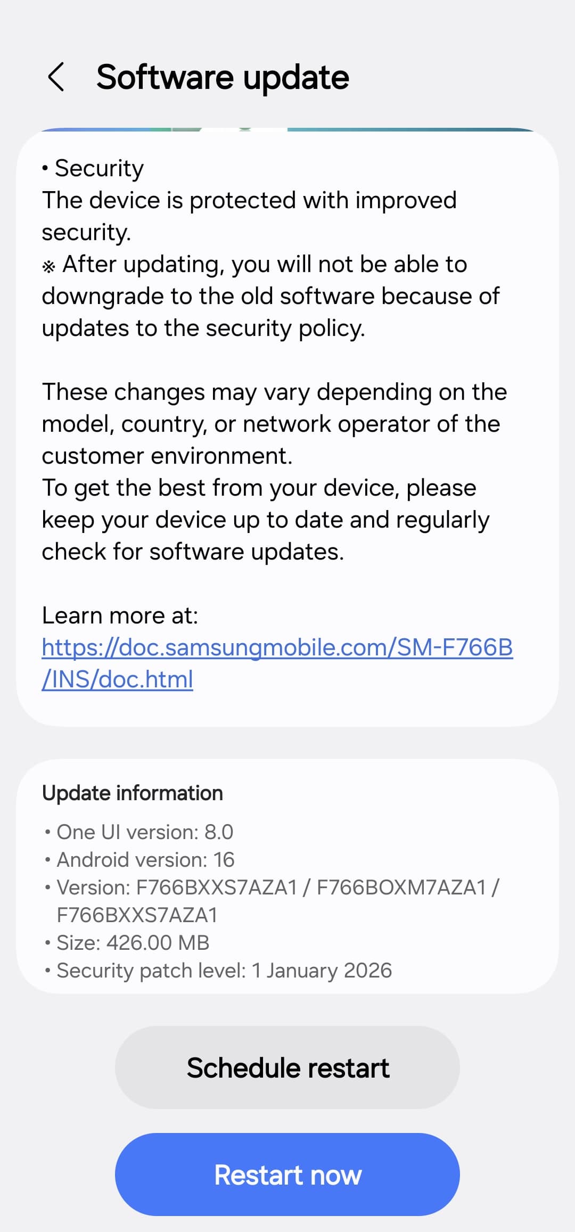Tap the last-line F766BXXS7AZA1 version text
The width and height of the screenshot is (575, 1232).
137,915
